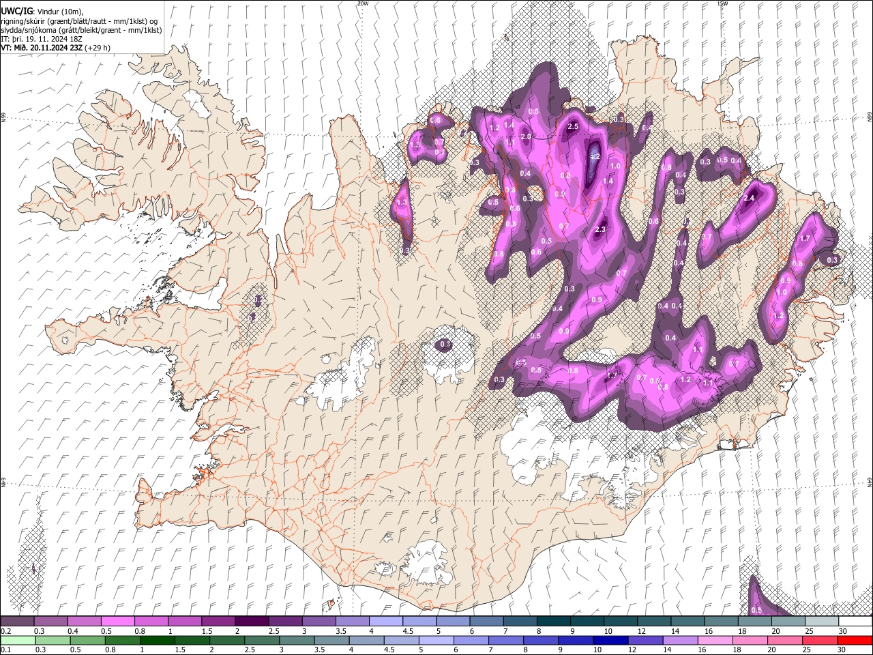The height and width of the screenshot is (655, 873).
Task: Select top-row legend swatch starting at 6
Action: point(486,622)
